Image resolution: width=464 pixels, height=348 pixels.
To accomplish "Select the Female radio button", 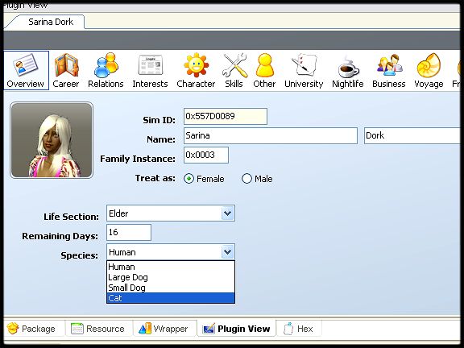I will (x=188, y=179).
